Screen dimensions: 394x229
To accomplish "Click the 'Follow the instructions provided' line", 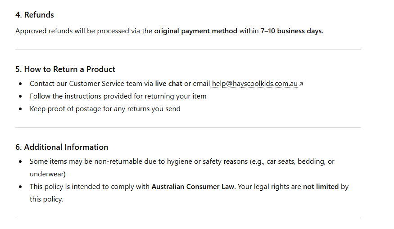I will coord(118,96).
